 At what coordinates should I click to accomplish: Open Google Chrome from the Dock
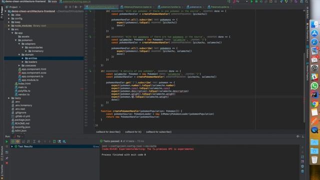pyautogui.click(x=314, y=103)
